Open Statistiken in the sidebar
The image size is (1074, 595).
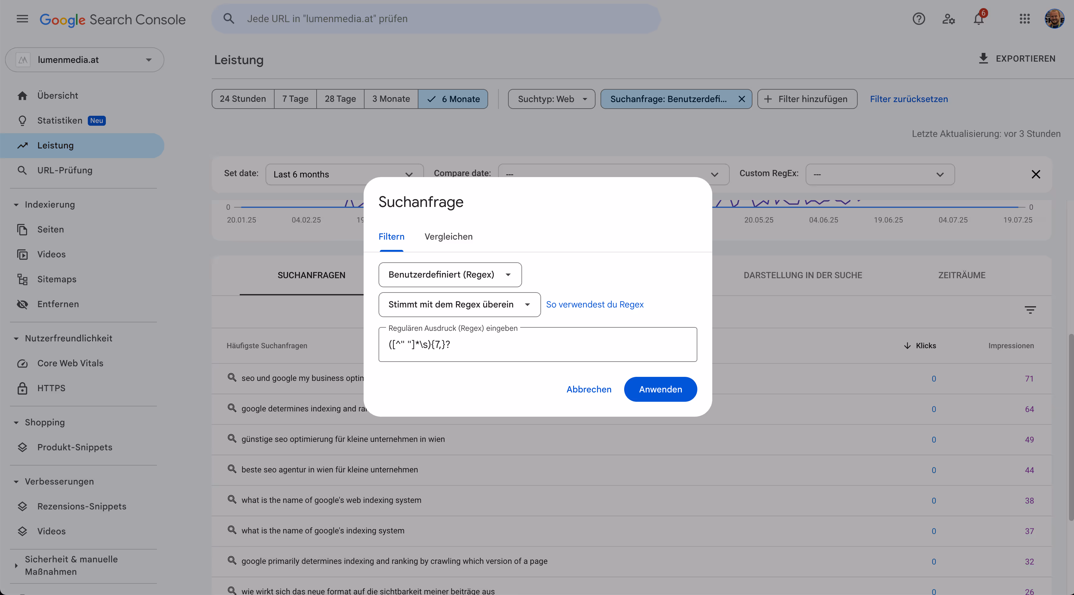pyautogui.click(x=60, y=121)
